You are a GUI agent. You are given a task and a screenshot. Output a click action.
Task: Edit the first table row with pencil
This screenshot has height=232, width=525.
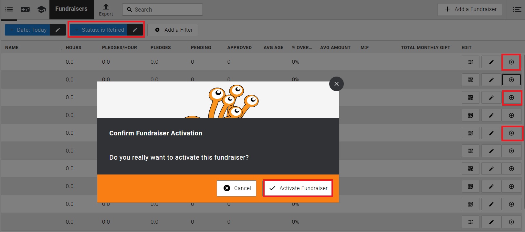(491, 62)
